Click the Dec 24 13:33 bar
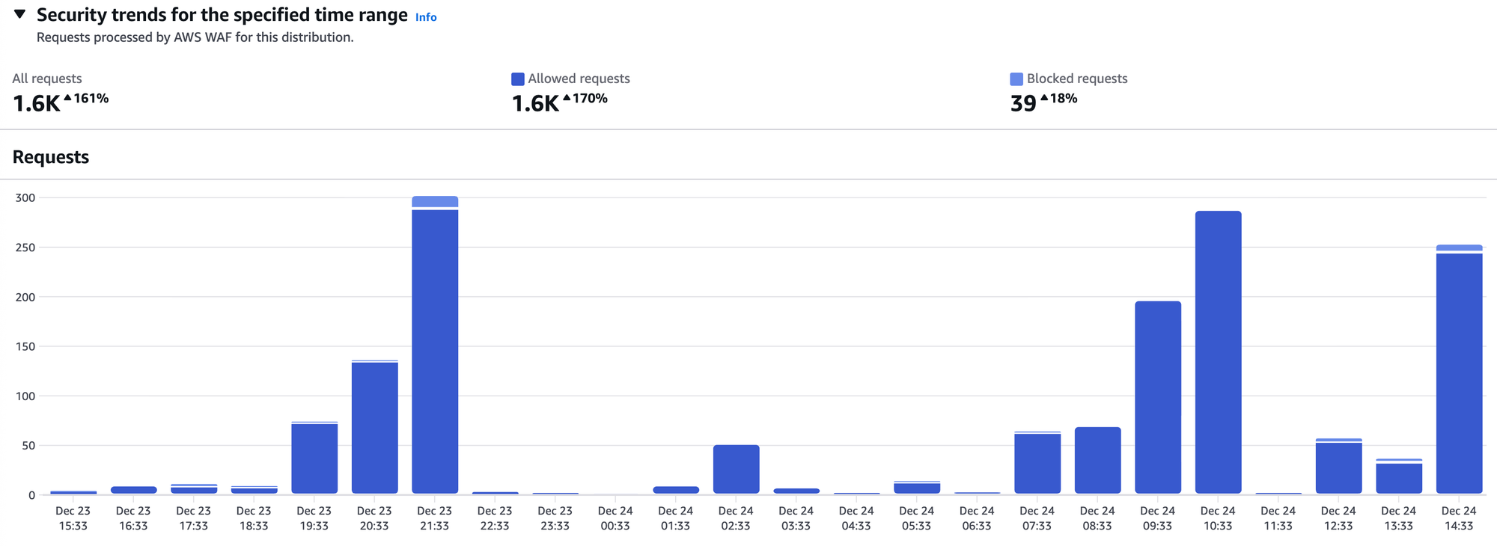The width and height of the screenshot is (1497, 546). point(1398,478)
